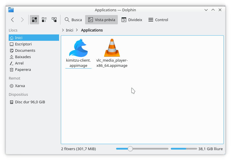
Task: Click the 38,1 GiB lliure label
Action: point(210,149)
